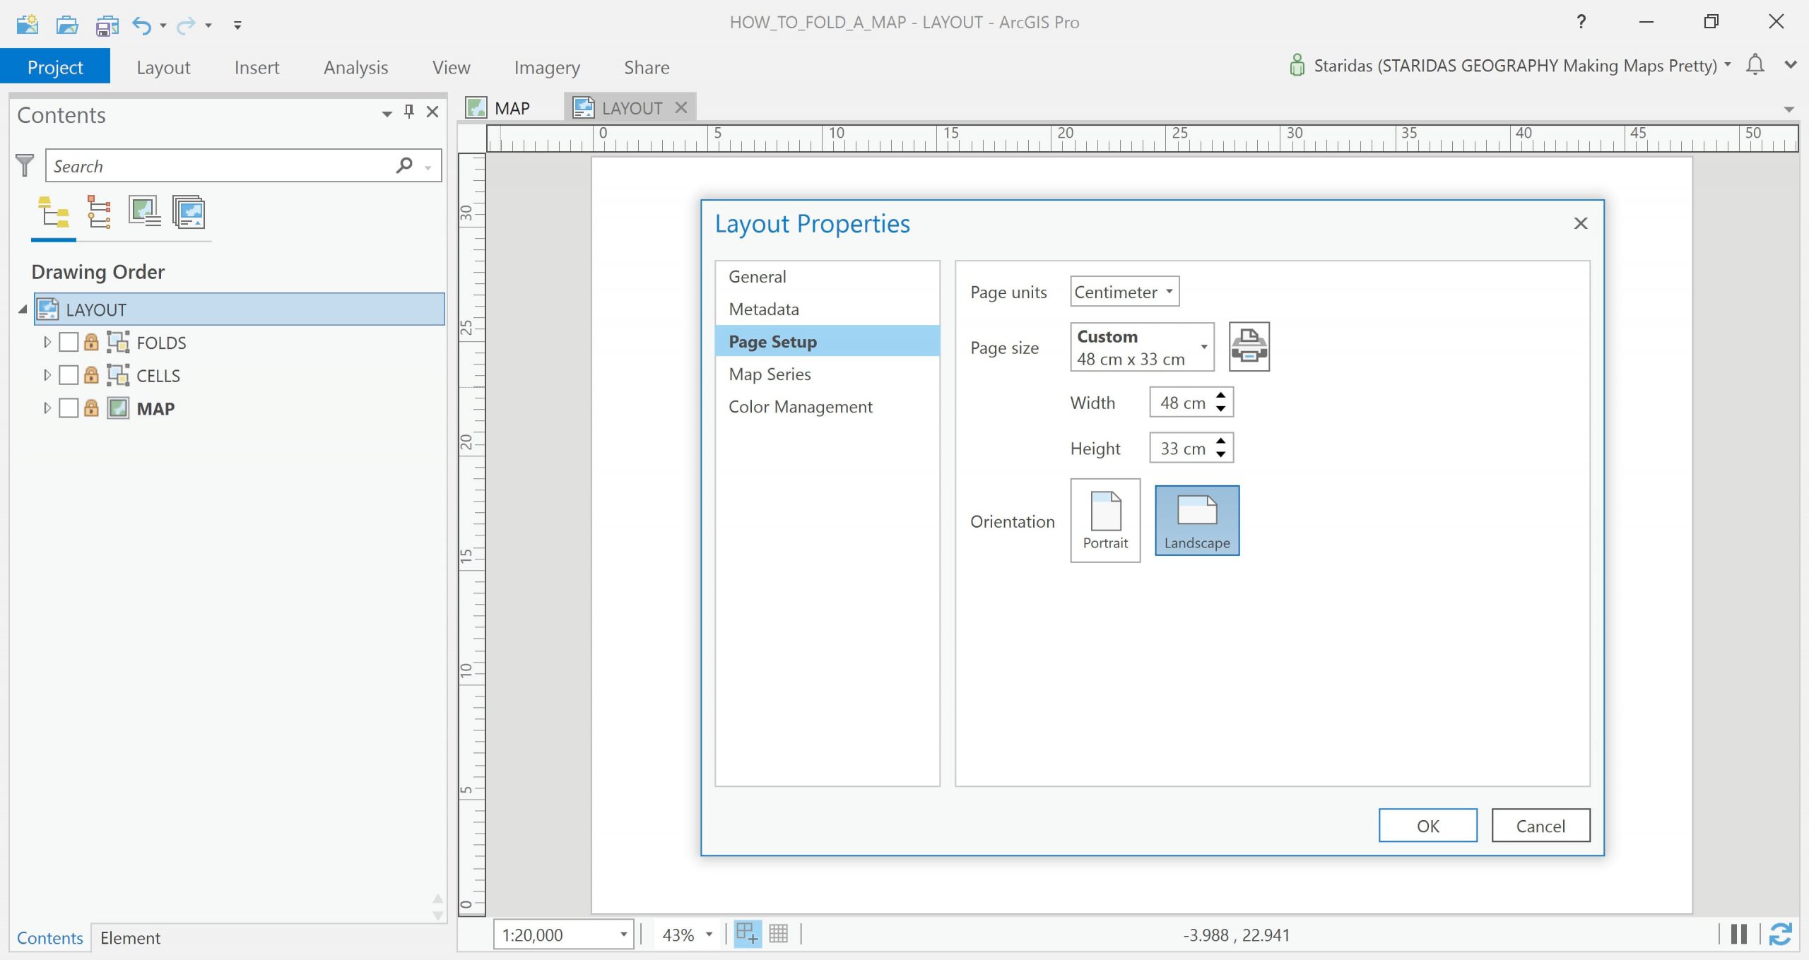This screenshot has height=960, width=1809.
Task: Select Portrait orientation
Action: 1105,521
